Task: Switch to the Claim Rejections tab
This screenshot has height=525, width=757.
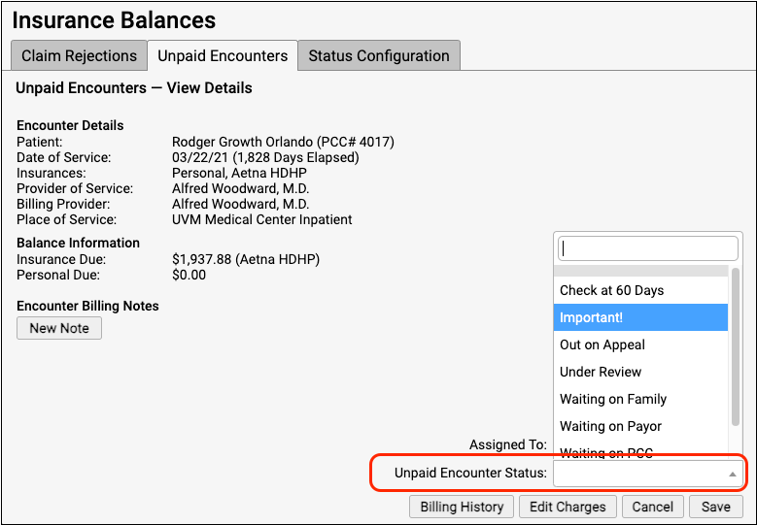Action: click(x=79, y=55)
